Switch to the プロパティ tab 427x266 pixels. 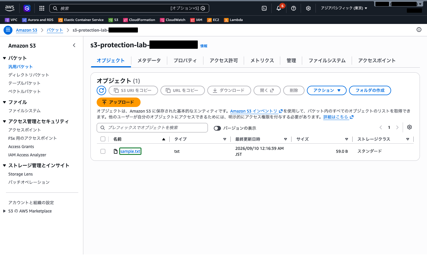185,61
